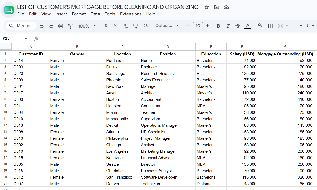
Task: Open the text color picker
Action: pyautogui.click(x=248, y=26)
